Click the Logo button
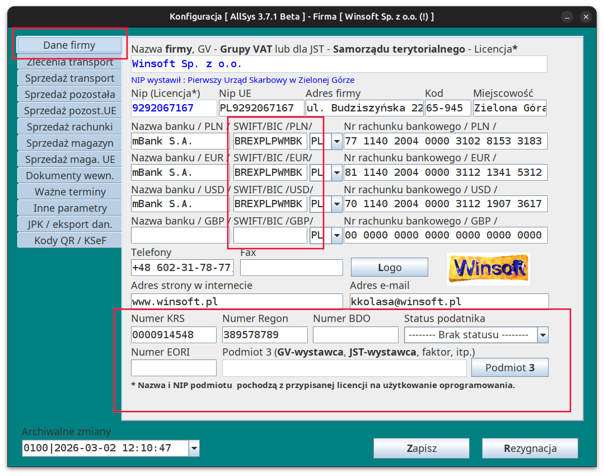This screenshot has width=604, height=476. point(389,268)
